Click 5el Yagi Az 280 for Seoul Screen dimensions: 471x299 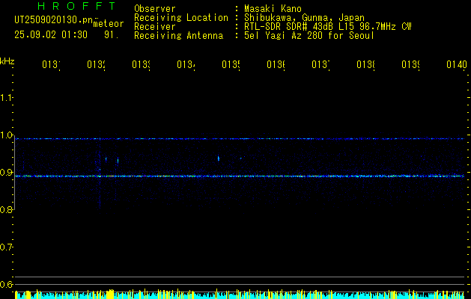309,36
